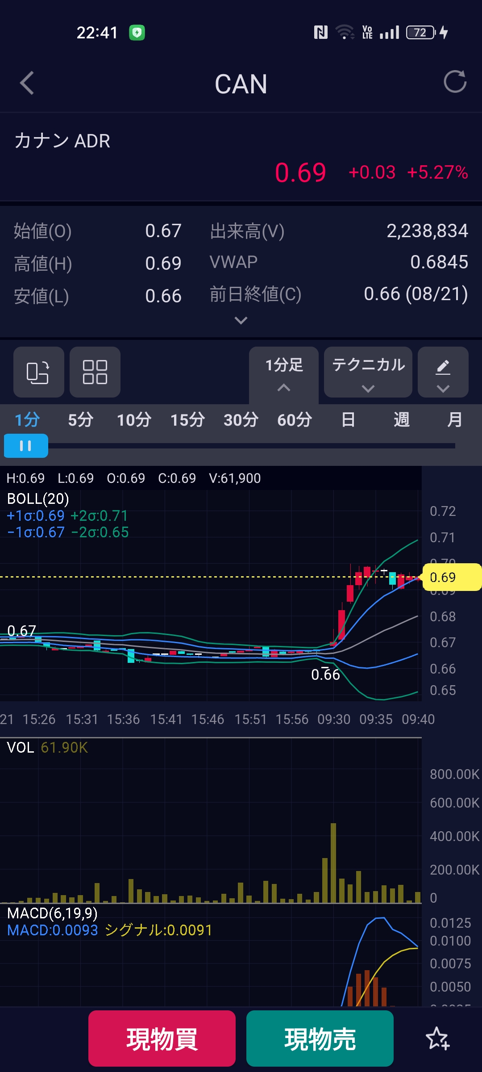Tap the +5.27% change percentage

click(x=437, y=172)
